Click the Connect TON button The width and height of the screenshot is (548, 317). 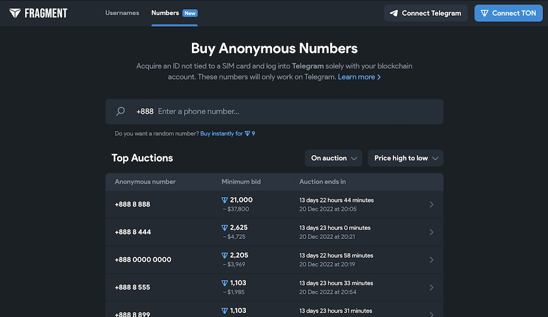pos(508,13)
